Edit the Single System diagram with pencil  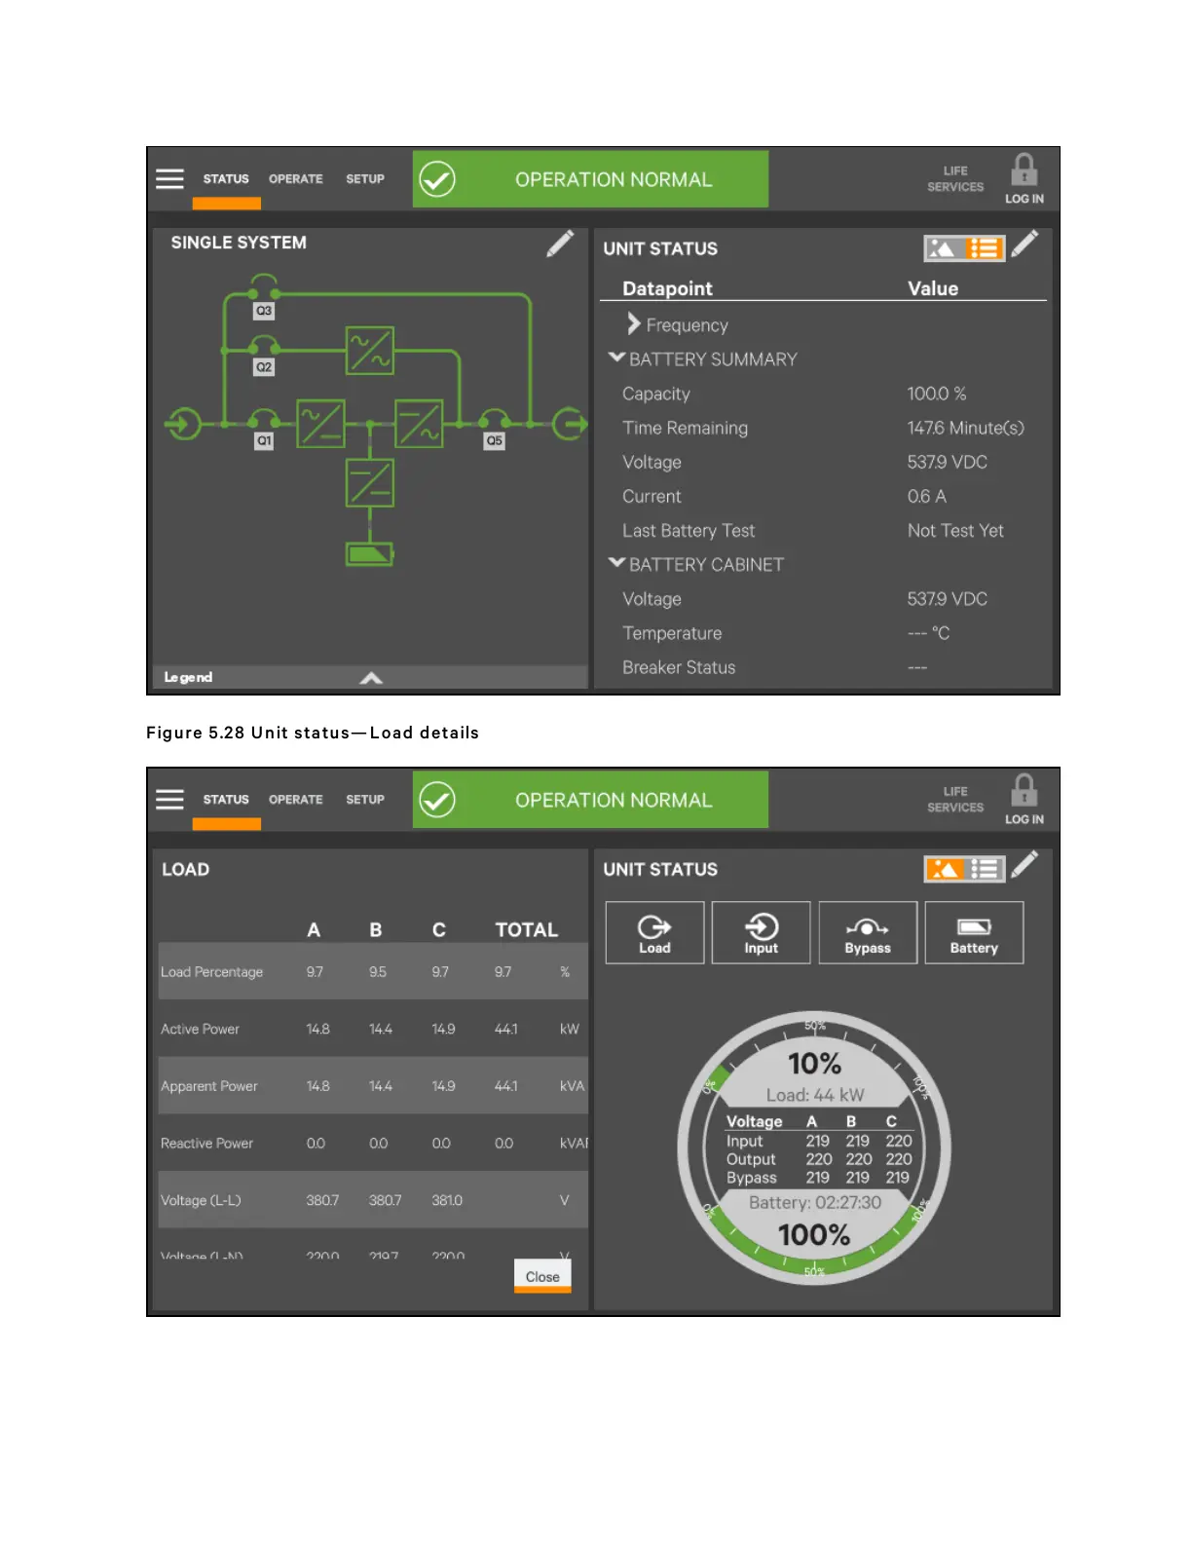point(560,244)
